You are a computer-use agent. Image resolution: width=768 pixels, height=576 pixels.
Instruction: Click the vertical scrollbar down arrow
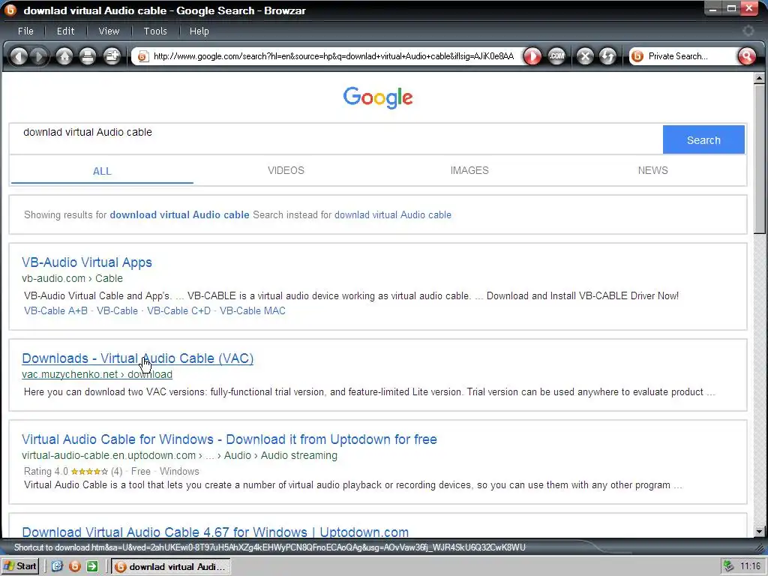[x=759, y=531]
